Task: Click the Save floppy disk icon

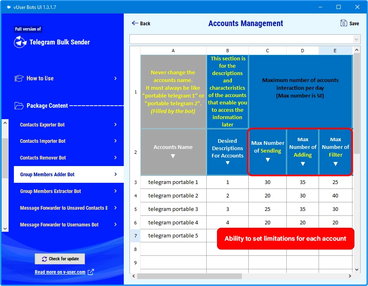Action: pos(343,23)
